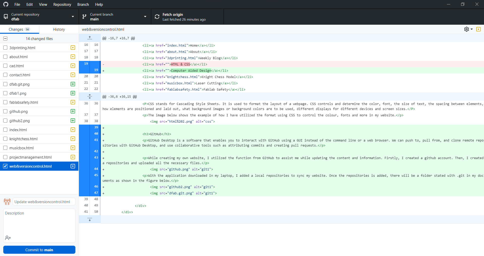Open the Help menu
The width and height of the screenshot is (484, 256).
[99, 4]
